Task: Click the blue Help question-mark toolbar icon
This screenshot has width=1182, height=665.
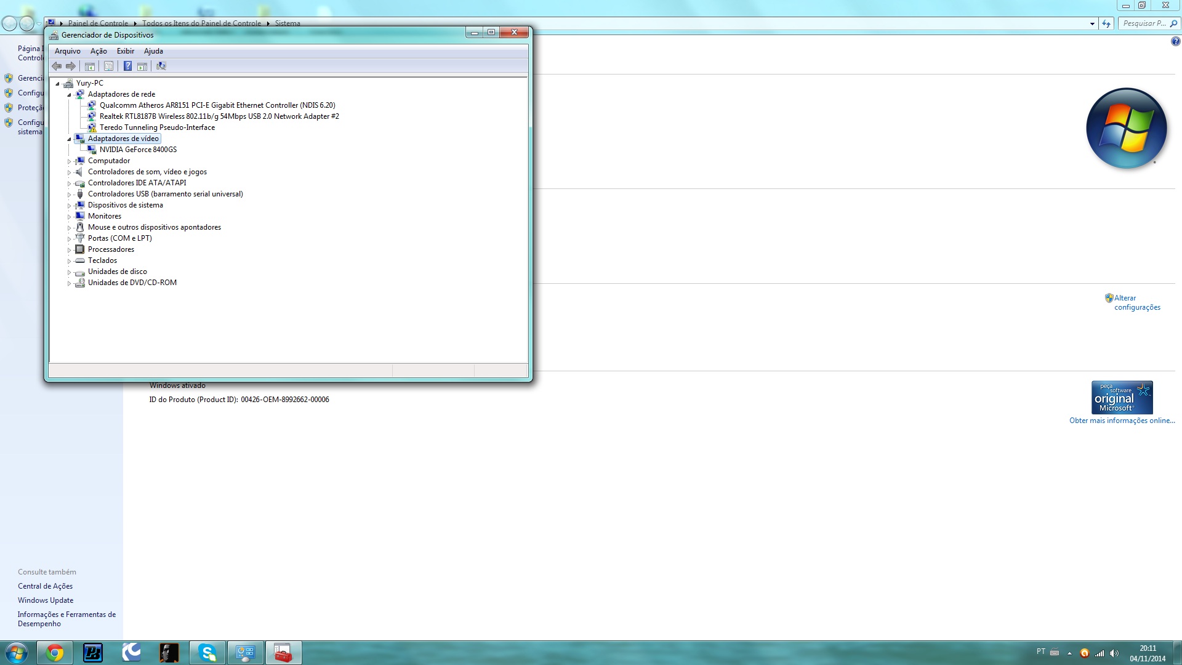Action: tap(127, 66)
